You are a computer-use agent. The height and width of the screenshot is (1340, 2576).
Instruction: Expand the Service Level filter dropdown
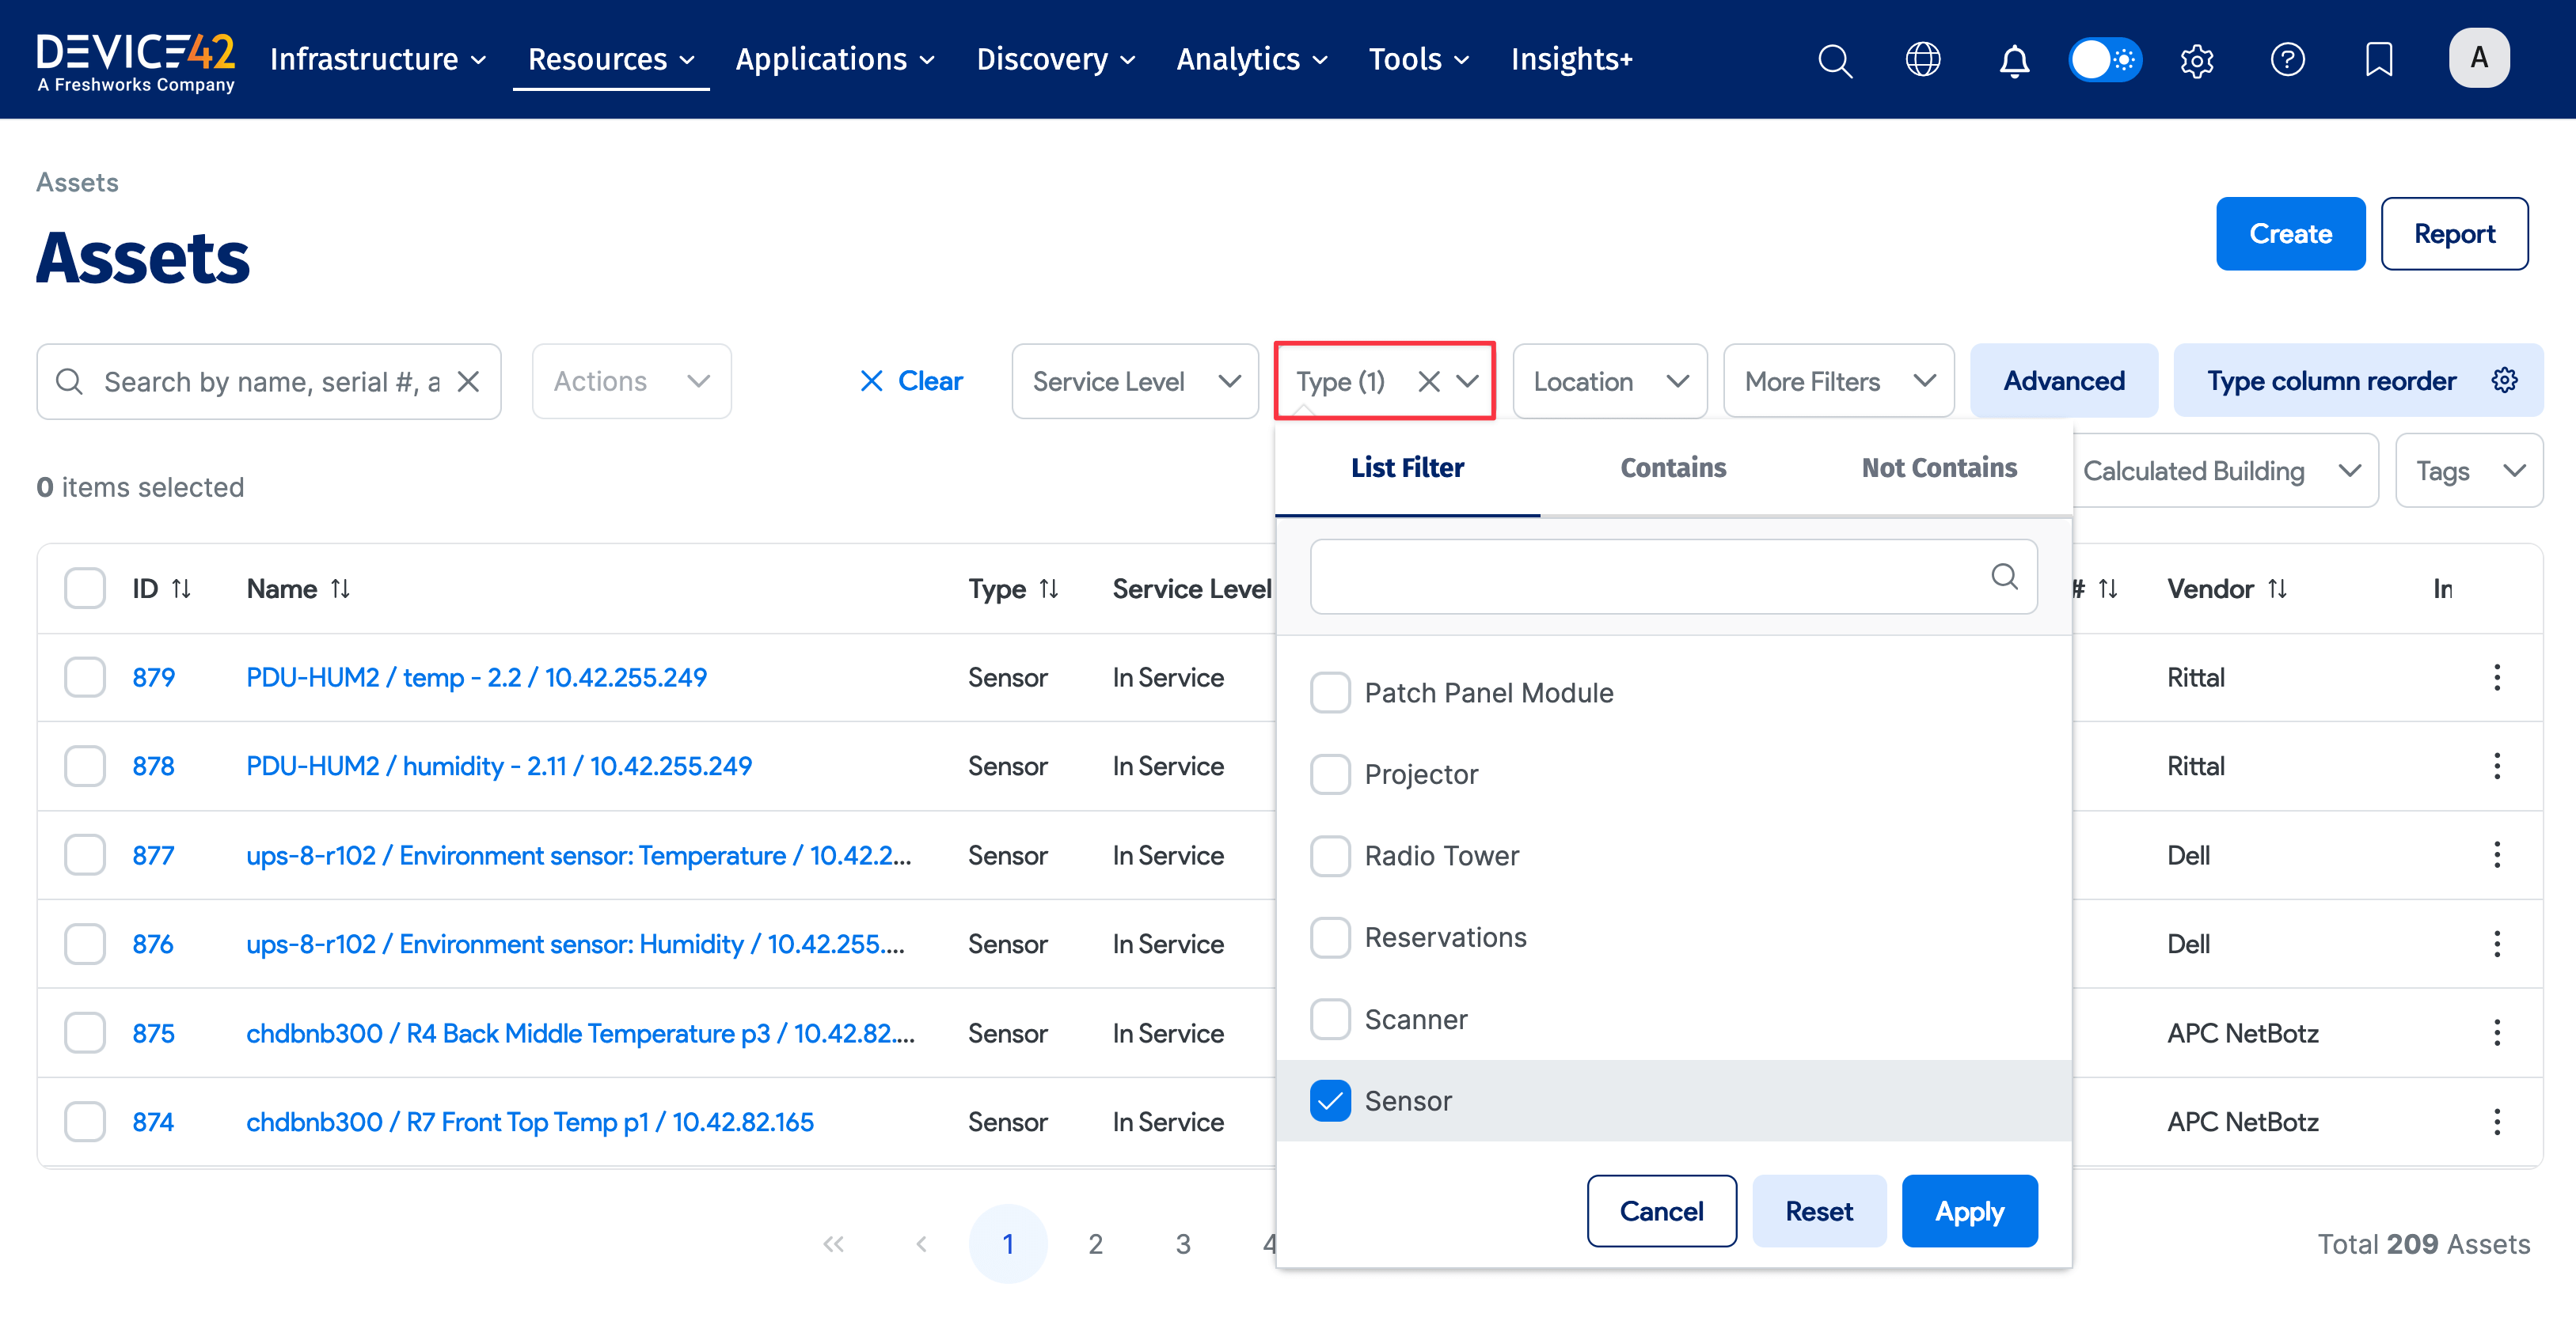pos(1134,380)
